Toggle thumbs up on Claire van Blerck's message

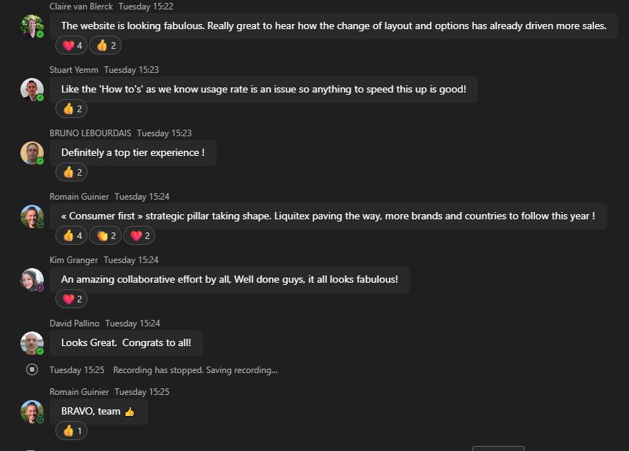tap(106, 45)
